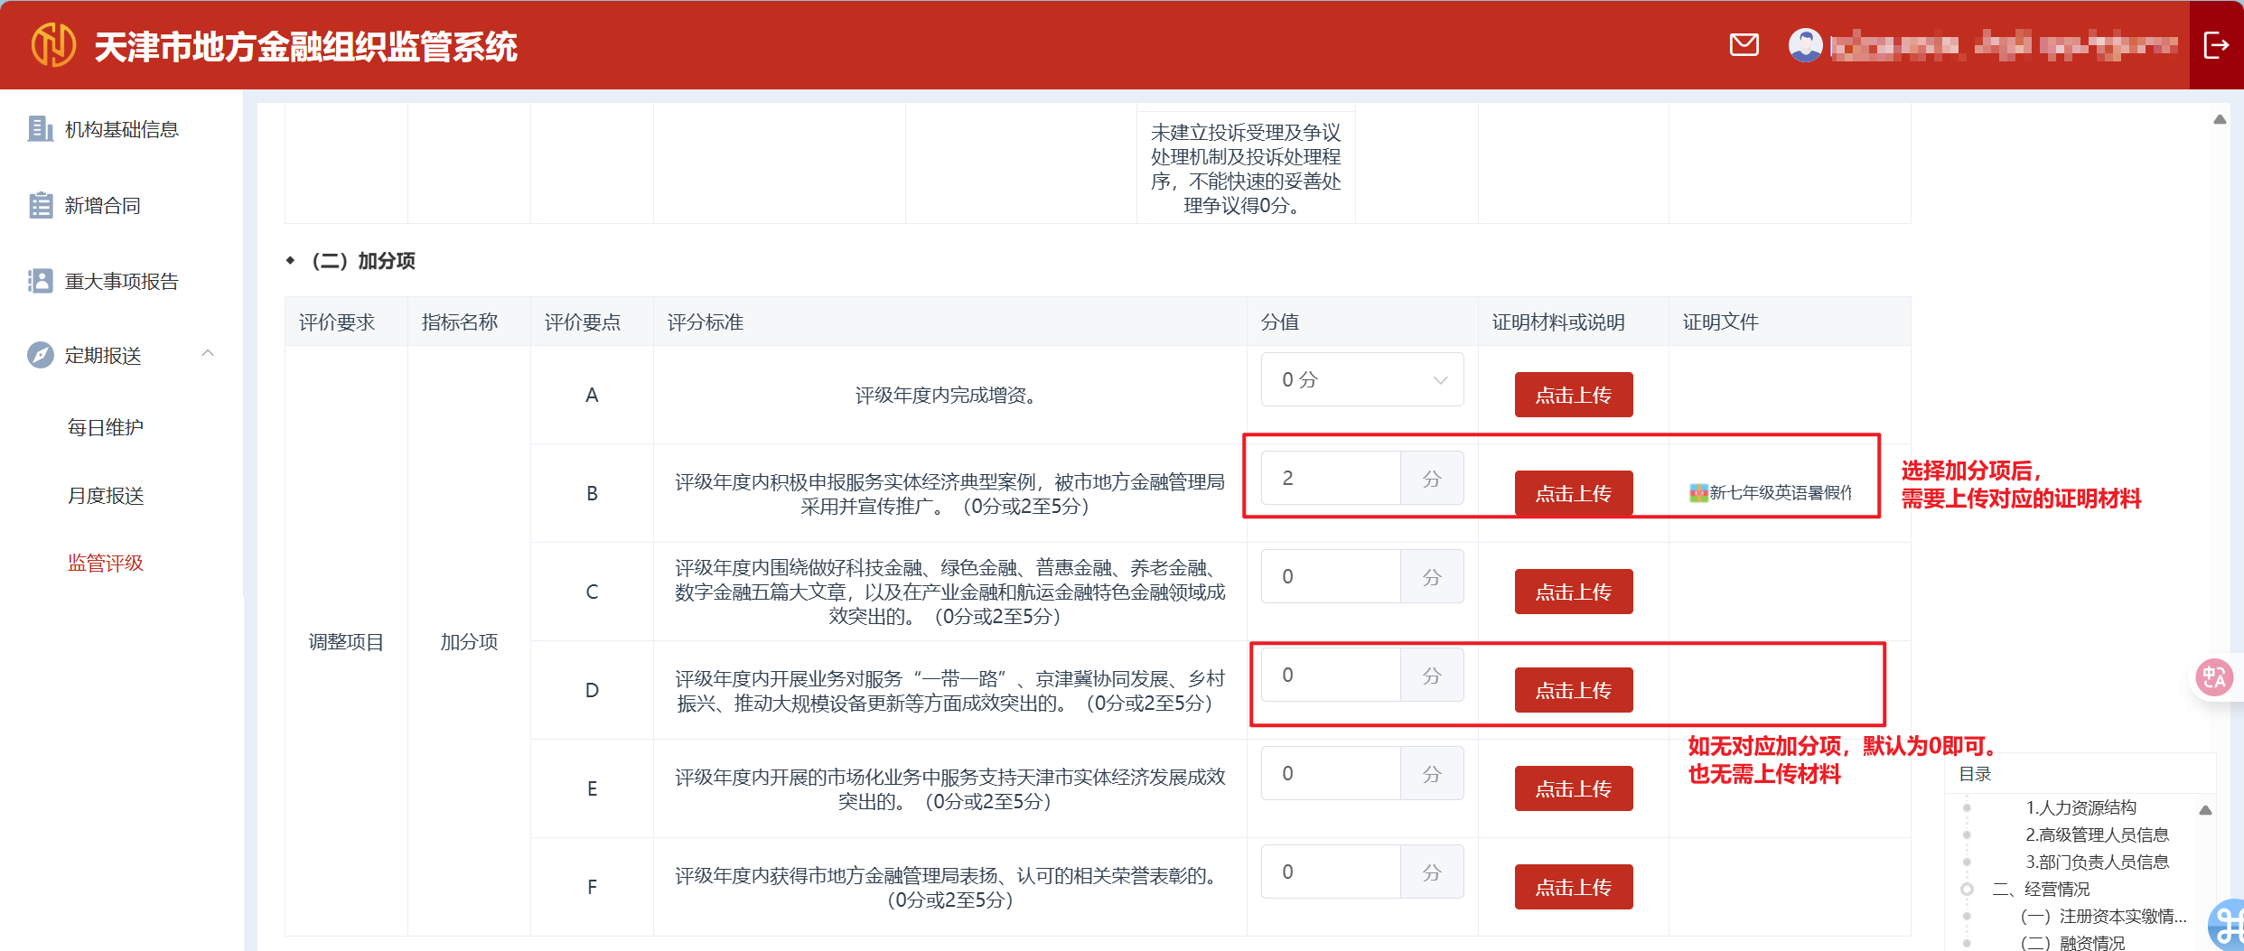Click the logout icon at top right
The width and height of the screenshot is (2244, 951).
pos(2216,44)
